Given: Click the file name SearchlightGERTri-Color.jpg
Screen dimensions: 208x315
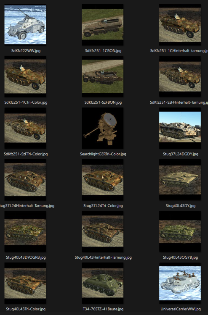Looking at the screenshot, I should [x=103, y=154].
